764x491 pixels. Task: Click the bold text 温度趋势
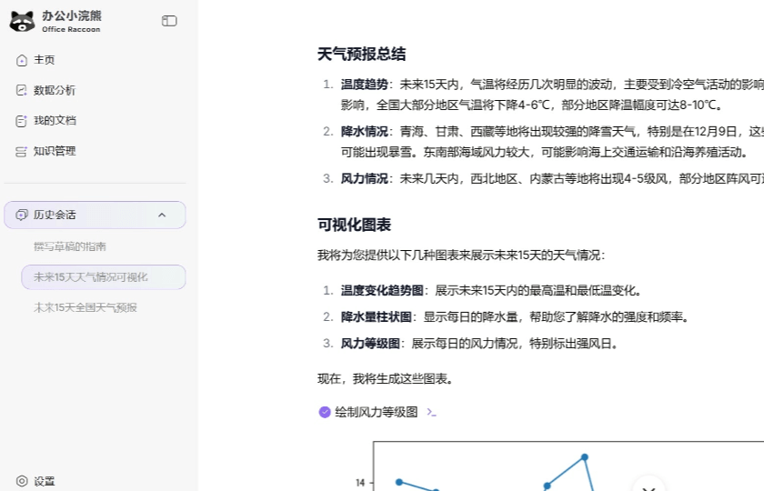pyautogui.click(x=364, y=85)
